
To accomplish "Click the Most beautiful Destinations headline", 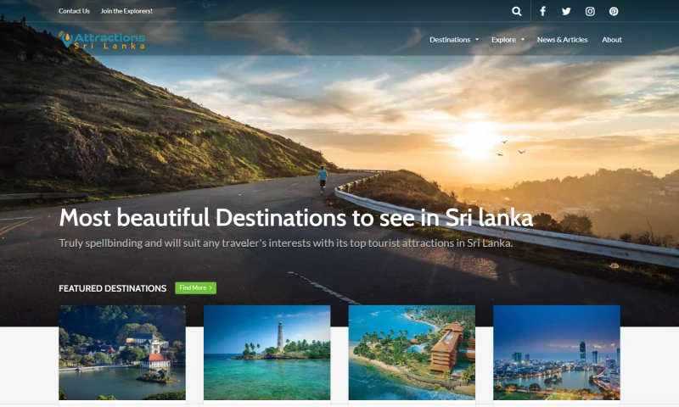I will [295, 218].
